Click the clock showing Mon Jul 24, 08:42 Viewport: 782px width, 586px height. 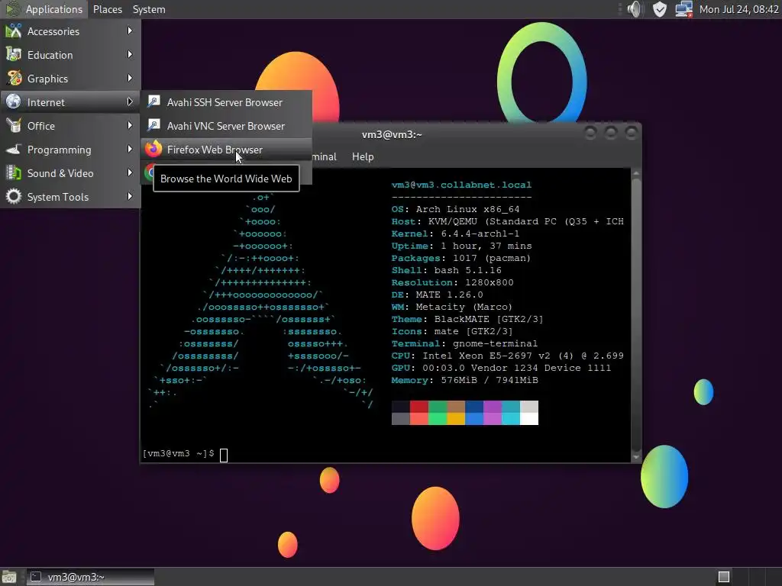click(738, 9)
